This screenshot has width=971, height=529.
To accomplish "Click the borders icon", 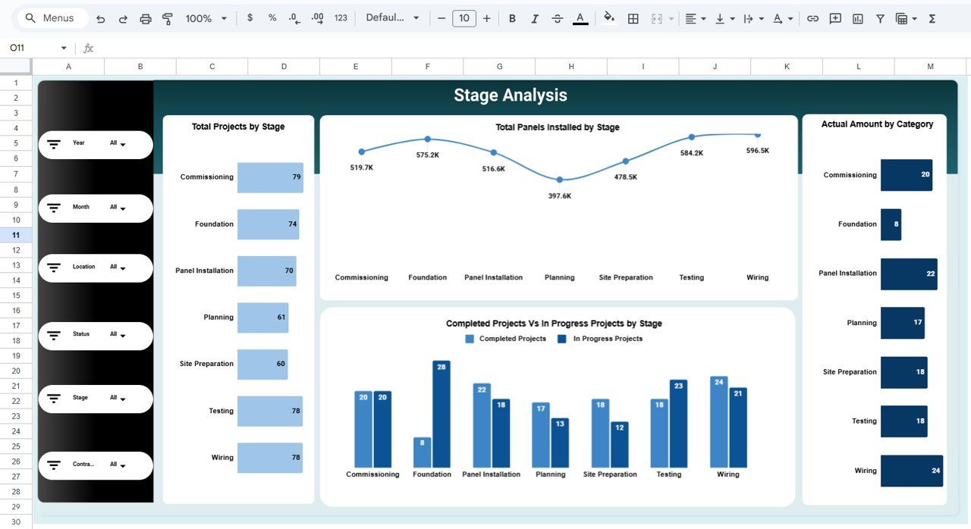I will coord(633,17).
